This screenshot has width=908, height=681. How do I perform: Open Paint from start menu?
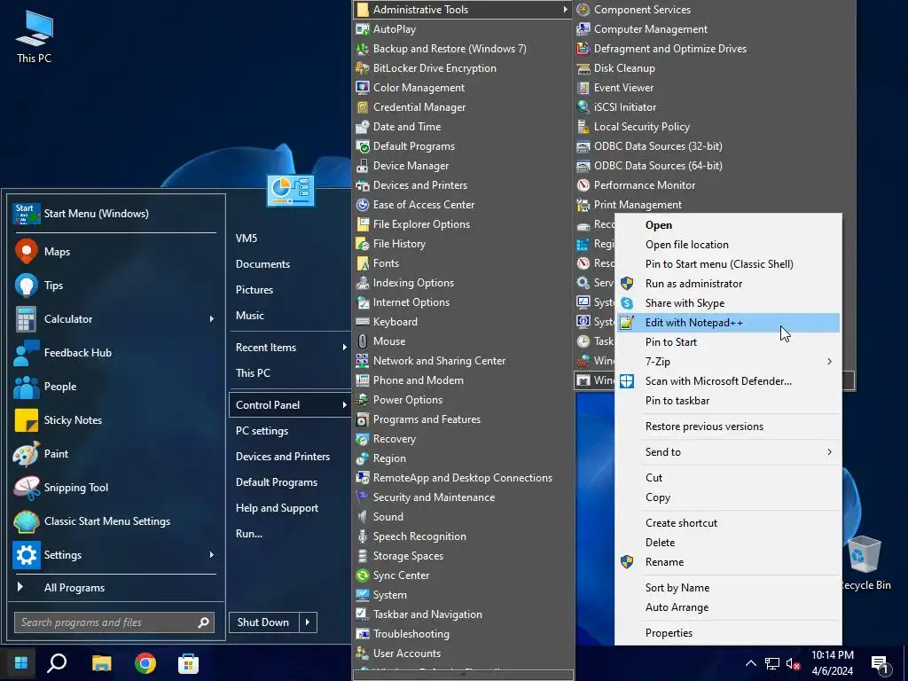[114, 453]
